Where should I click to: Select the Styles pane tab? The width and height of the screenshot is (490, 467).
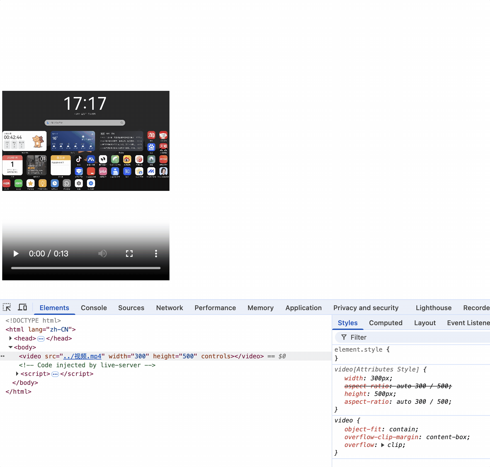pyautogui.click(x=348, y=323)
